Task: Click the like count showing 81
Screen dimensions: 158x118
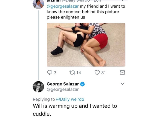Action: (103, 73)
